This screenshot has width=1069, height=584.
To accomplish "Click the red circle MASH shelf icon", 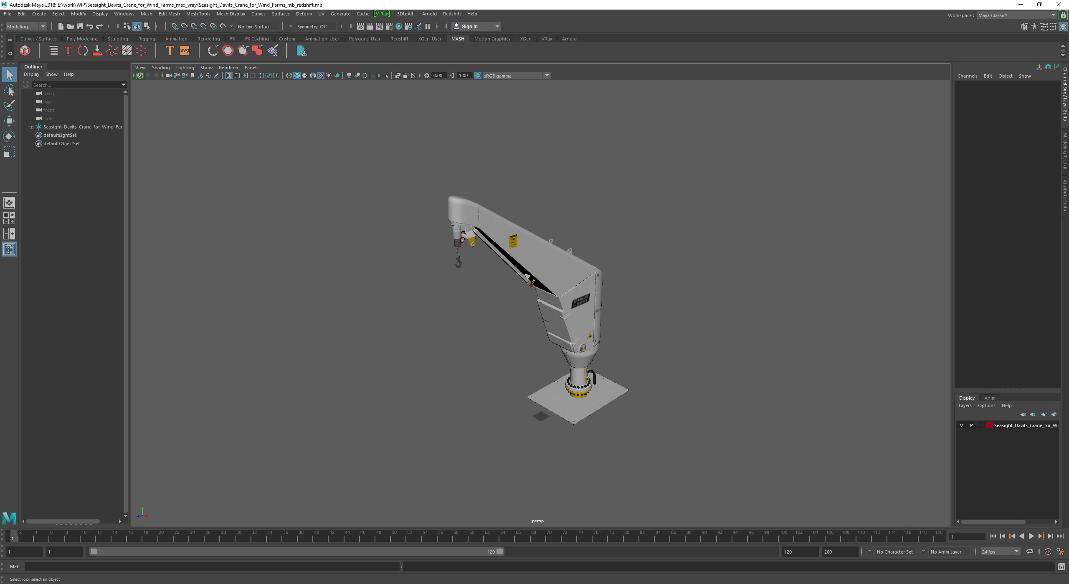I will 228,51.
